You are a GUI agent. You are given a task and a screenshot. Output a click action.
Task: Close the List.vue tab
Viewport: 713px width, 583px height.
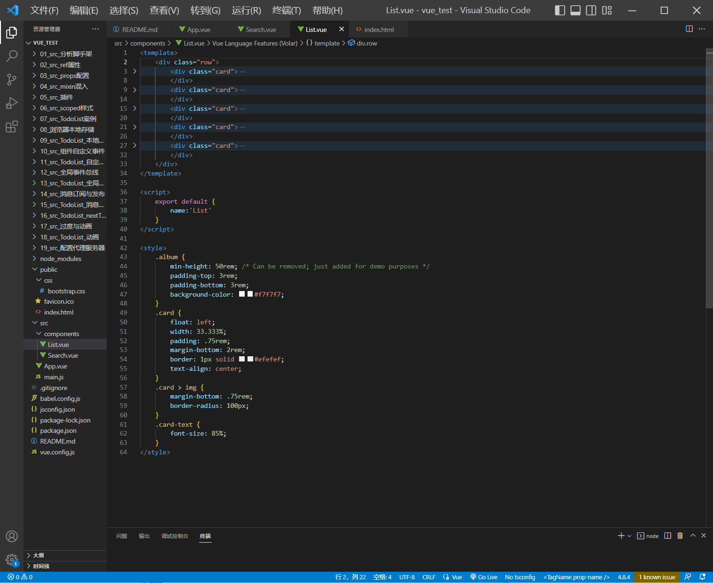[341, 29]
